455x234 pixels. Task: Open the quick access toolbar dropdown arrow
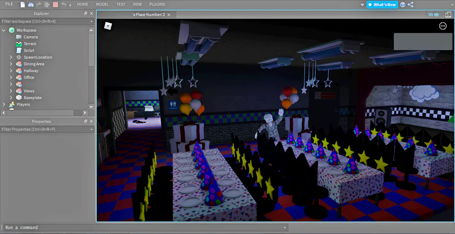70,5
